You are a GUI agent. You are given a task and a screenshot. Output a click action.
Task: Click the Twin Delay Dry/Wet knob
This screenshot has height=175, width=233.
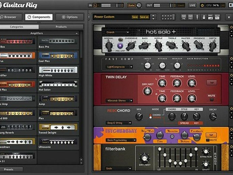pos(147,91)
